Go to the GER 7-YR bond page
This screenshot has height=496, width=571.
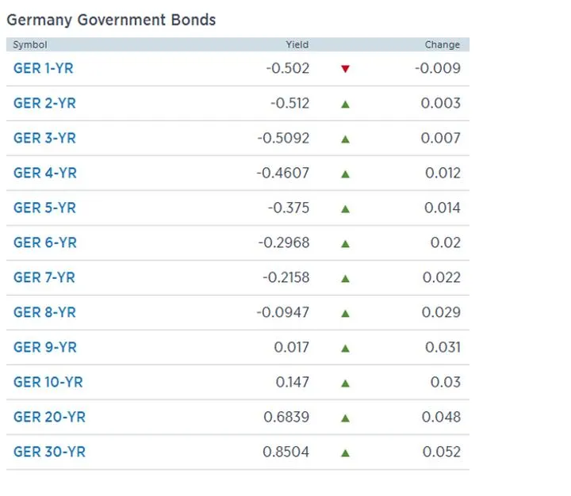point(44,278)
